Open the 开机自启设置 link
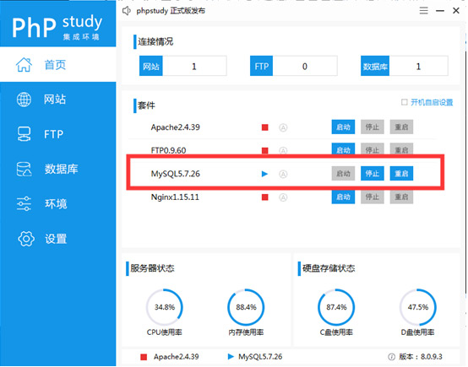The height and width of the screenshot is (367, 468). tap(432, 103)
